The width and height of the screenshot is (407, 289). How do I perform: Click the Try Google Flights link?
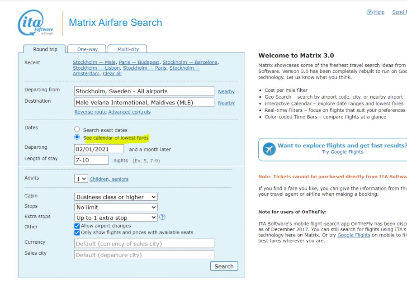(342, 152)
